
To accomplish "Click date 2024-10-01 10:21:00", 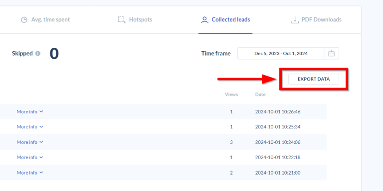I will tap(278, 173).
